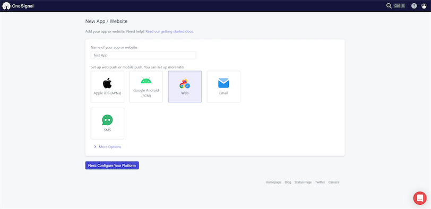The width and height of the screenshot is (431, 209).
Task: Open the Blog footer link
Action: point(288,182)
